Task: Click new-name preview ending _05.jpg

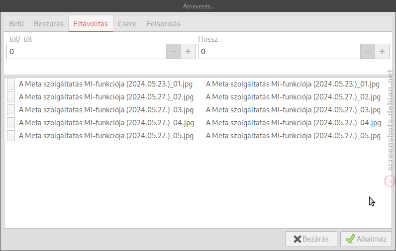Action: 293,136
